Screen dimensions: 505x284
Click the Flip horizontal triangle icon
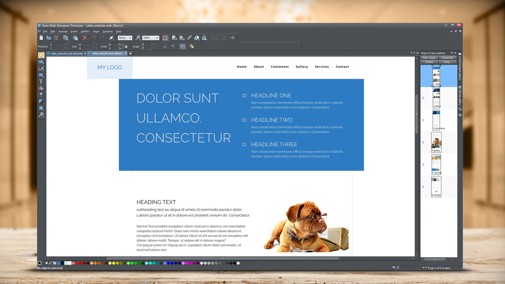tap(165, 46)
